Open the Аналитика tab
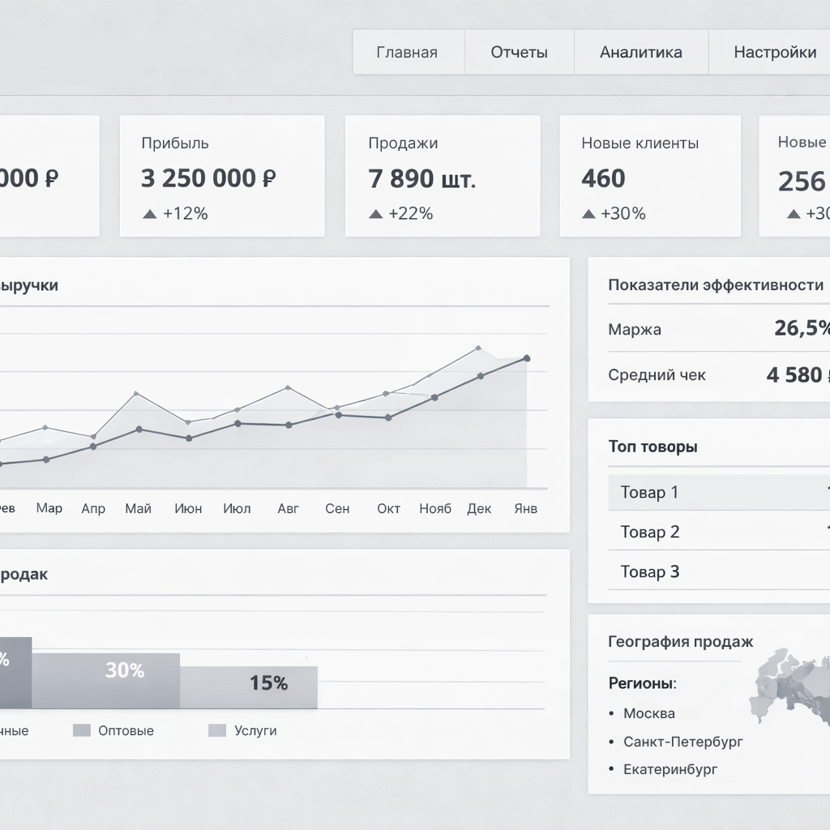 641,52
